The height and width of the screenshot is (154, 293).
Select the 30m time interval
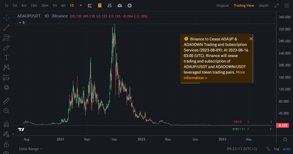pyautogui.click(x=45, y=6)
